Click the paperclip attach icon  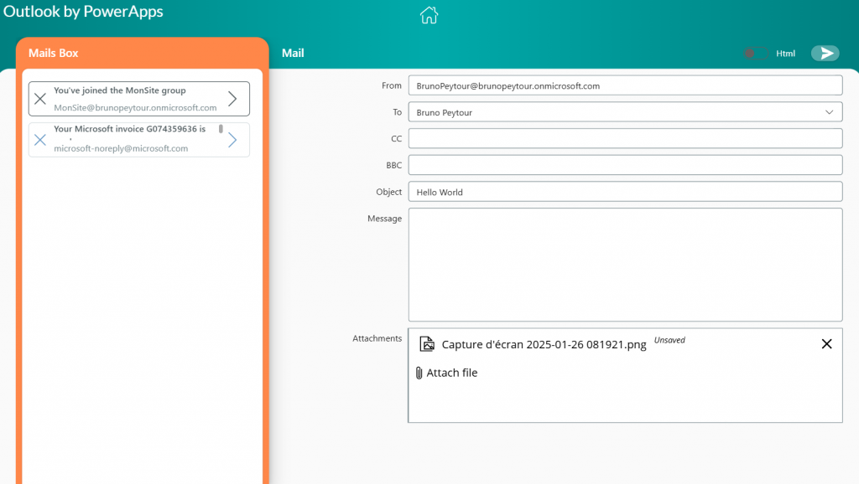point(419,373)
